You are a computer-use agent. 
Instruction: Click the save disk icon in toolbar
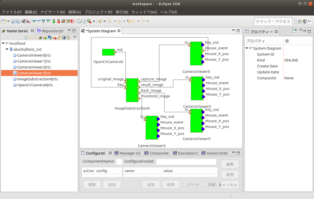13,21
